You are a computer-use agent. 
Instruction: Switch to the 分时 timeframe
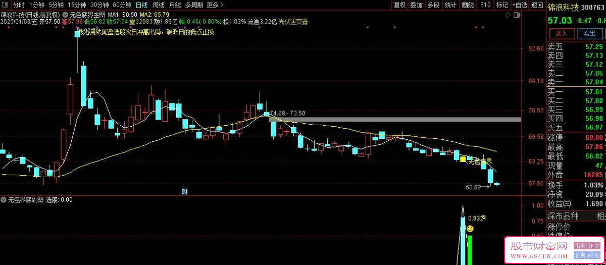[19, 5]
